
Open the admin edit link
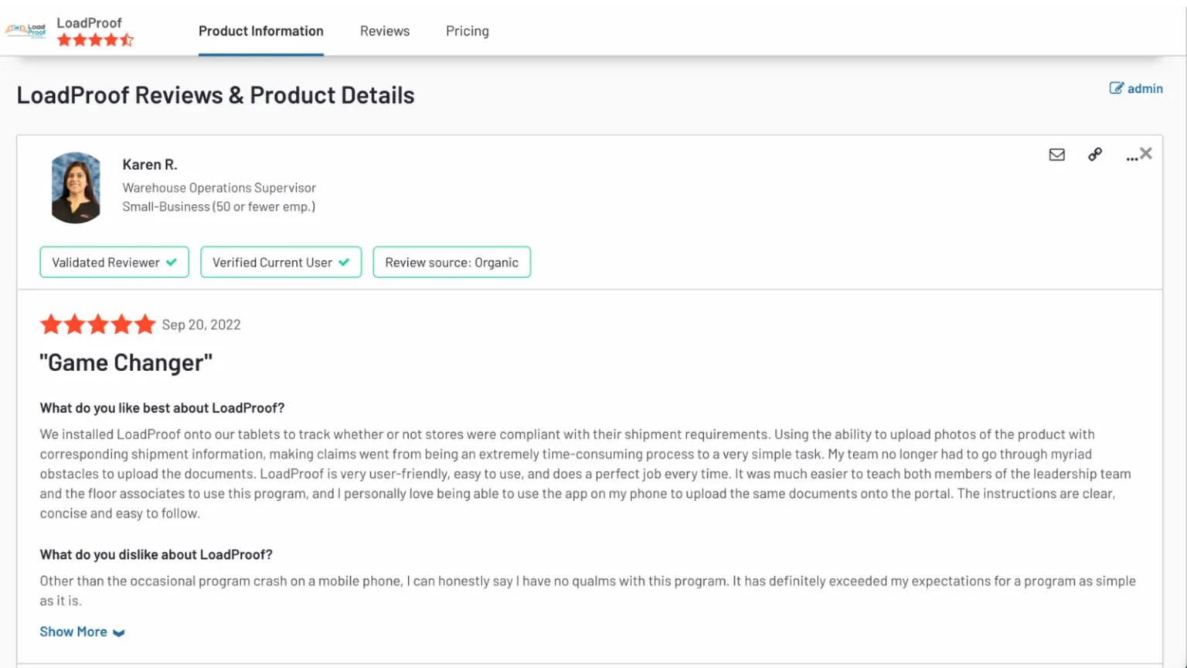(1136, 88)
